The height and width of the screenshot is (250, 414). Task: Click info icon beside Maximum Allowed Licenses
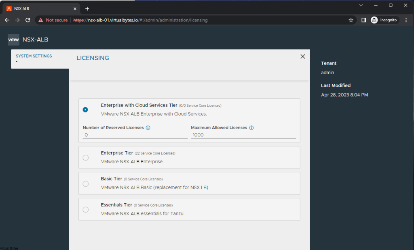(x=251, y=128)
